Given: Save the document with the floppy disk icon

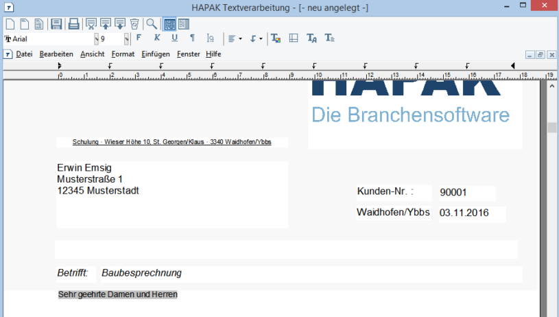Looking at the screenshot, I should pyautogui.click(x=56, y=24).
